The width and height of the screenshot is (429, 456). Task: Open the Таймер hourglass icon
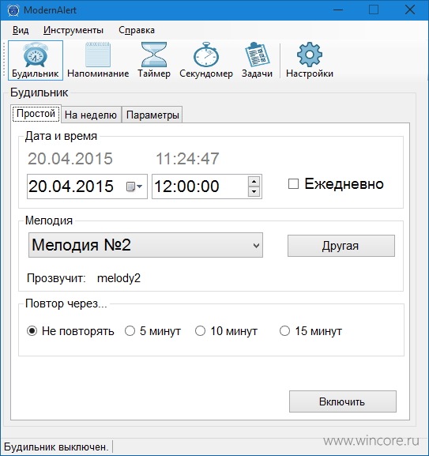(x=154, y=55)
